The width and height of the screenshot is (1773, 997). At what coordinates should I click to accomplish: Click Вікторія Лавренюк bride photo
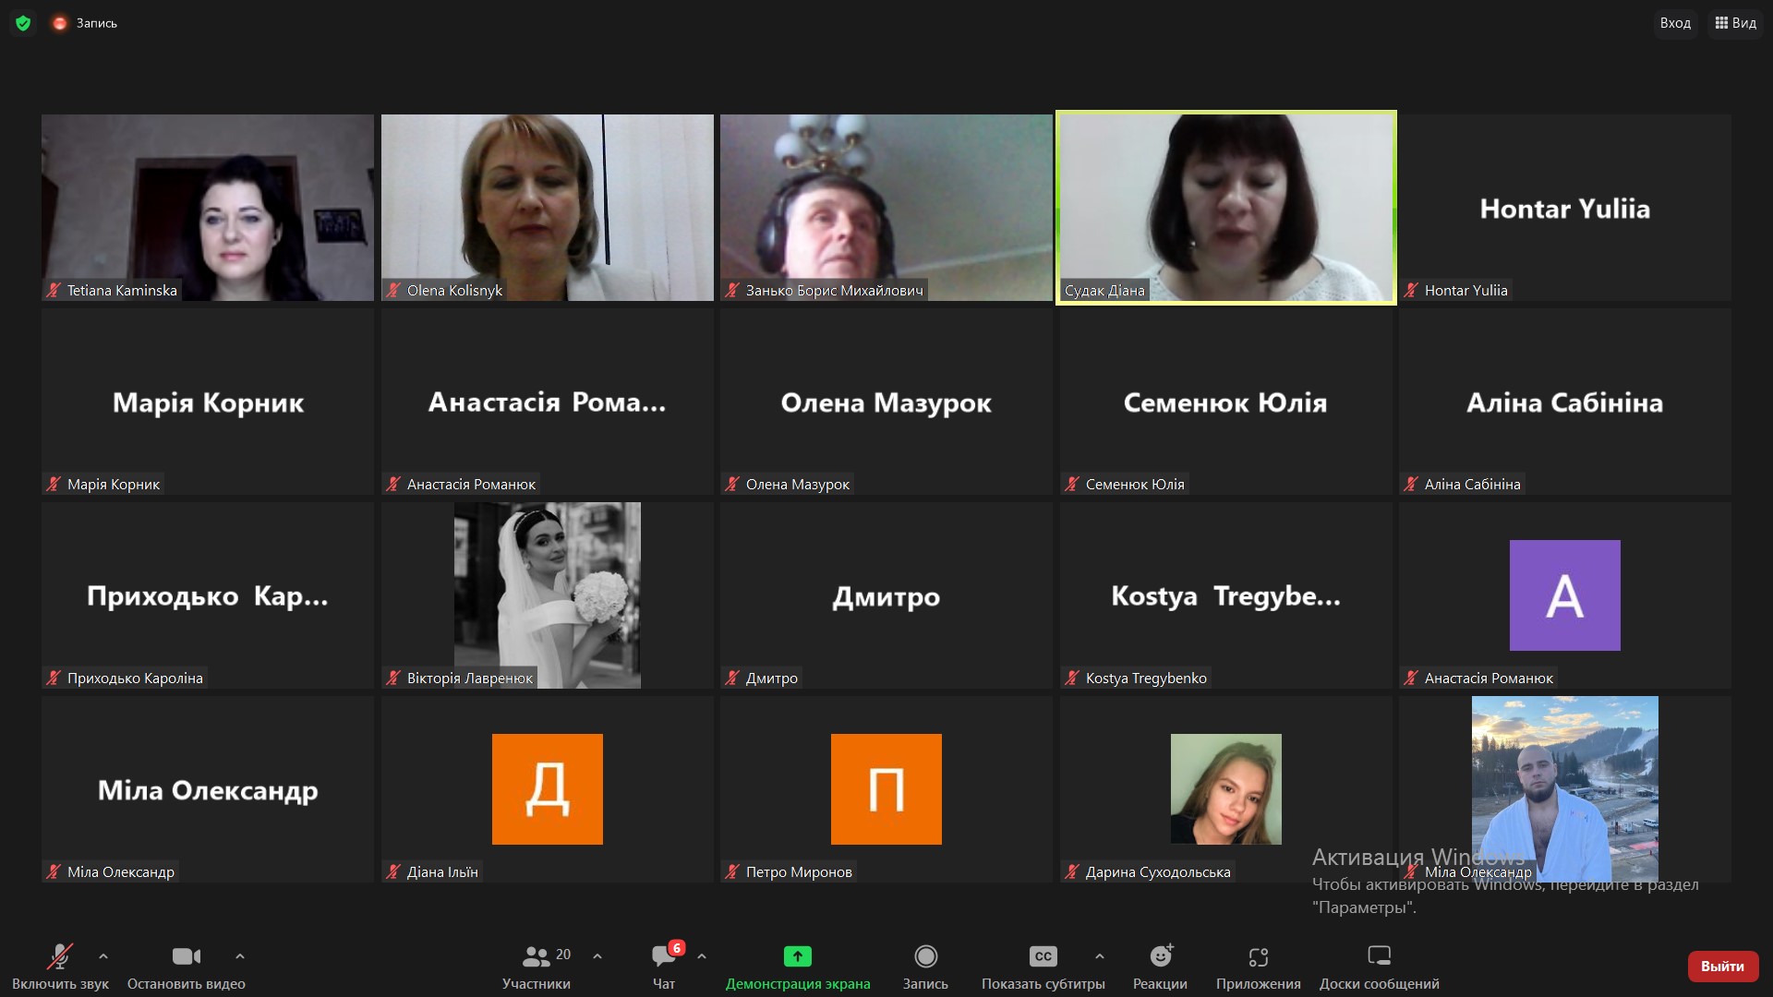548,595
